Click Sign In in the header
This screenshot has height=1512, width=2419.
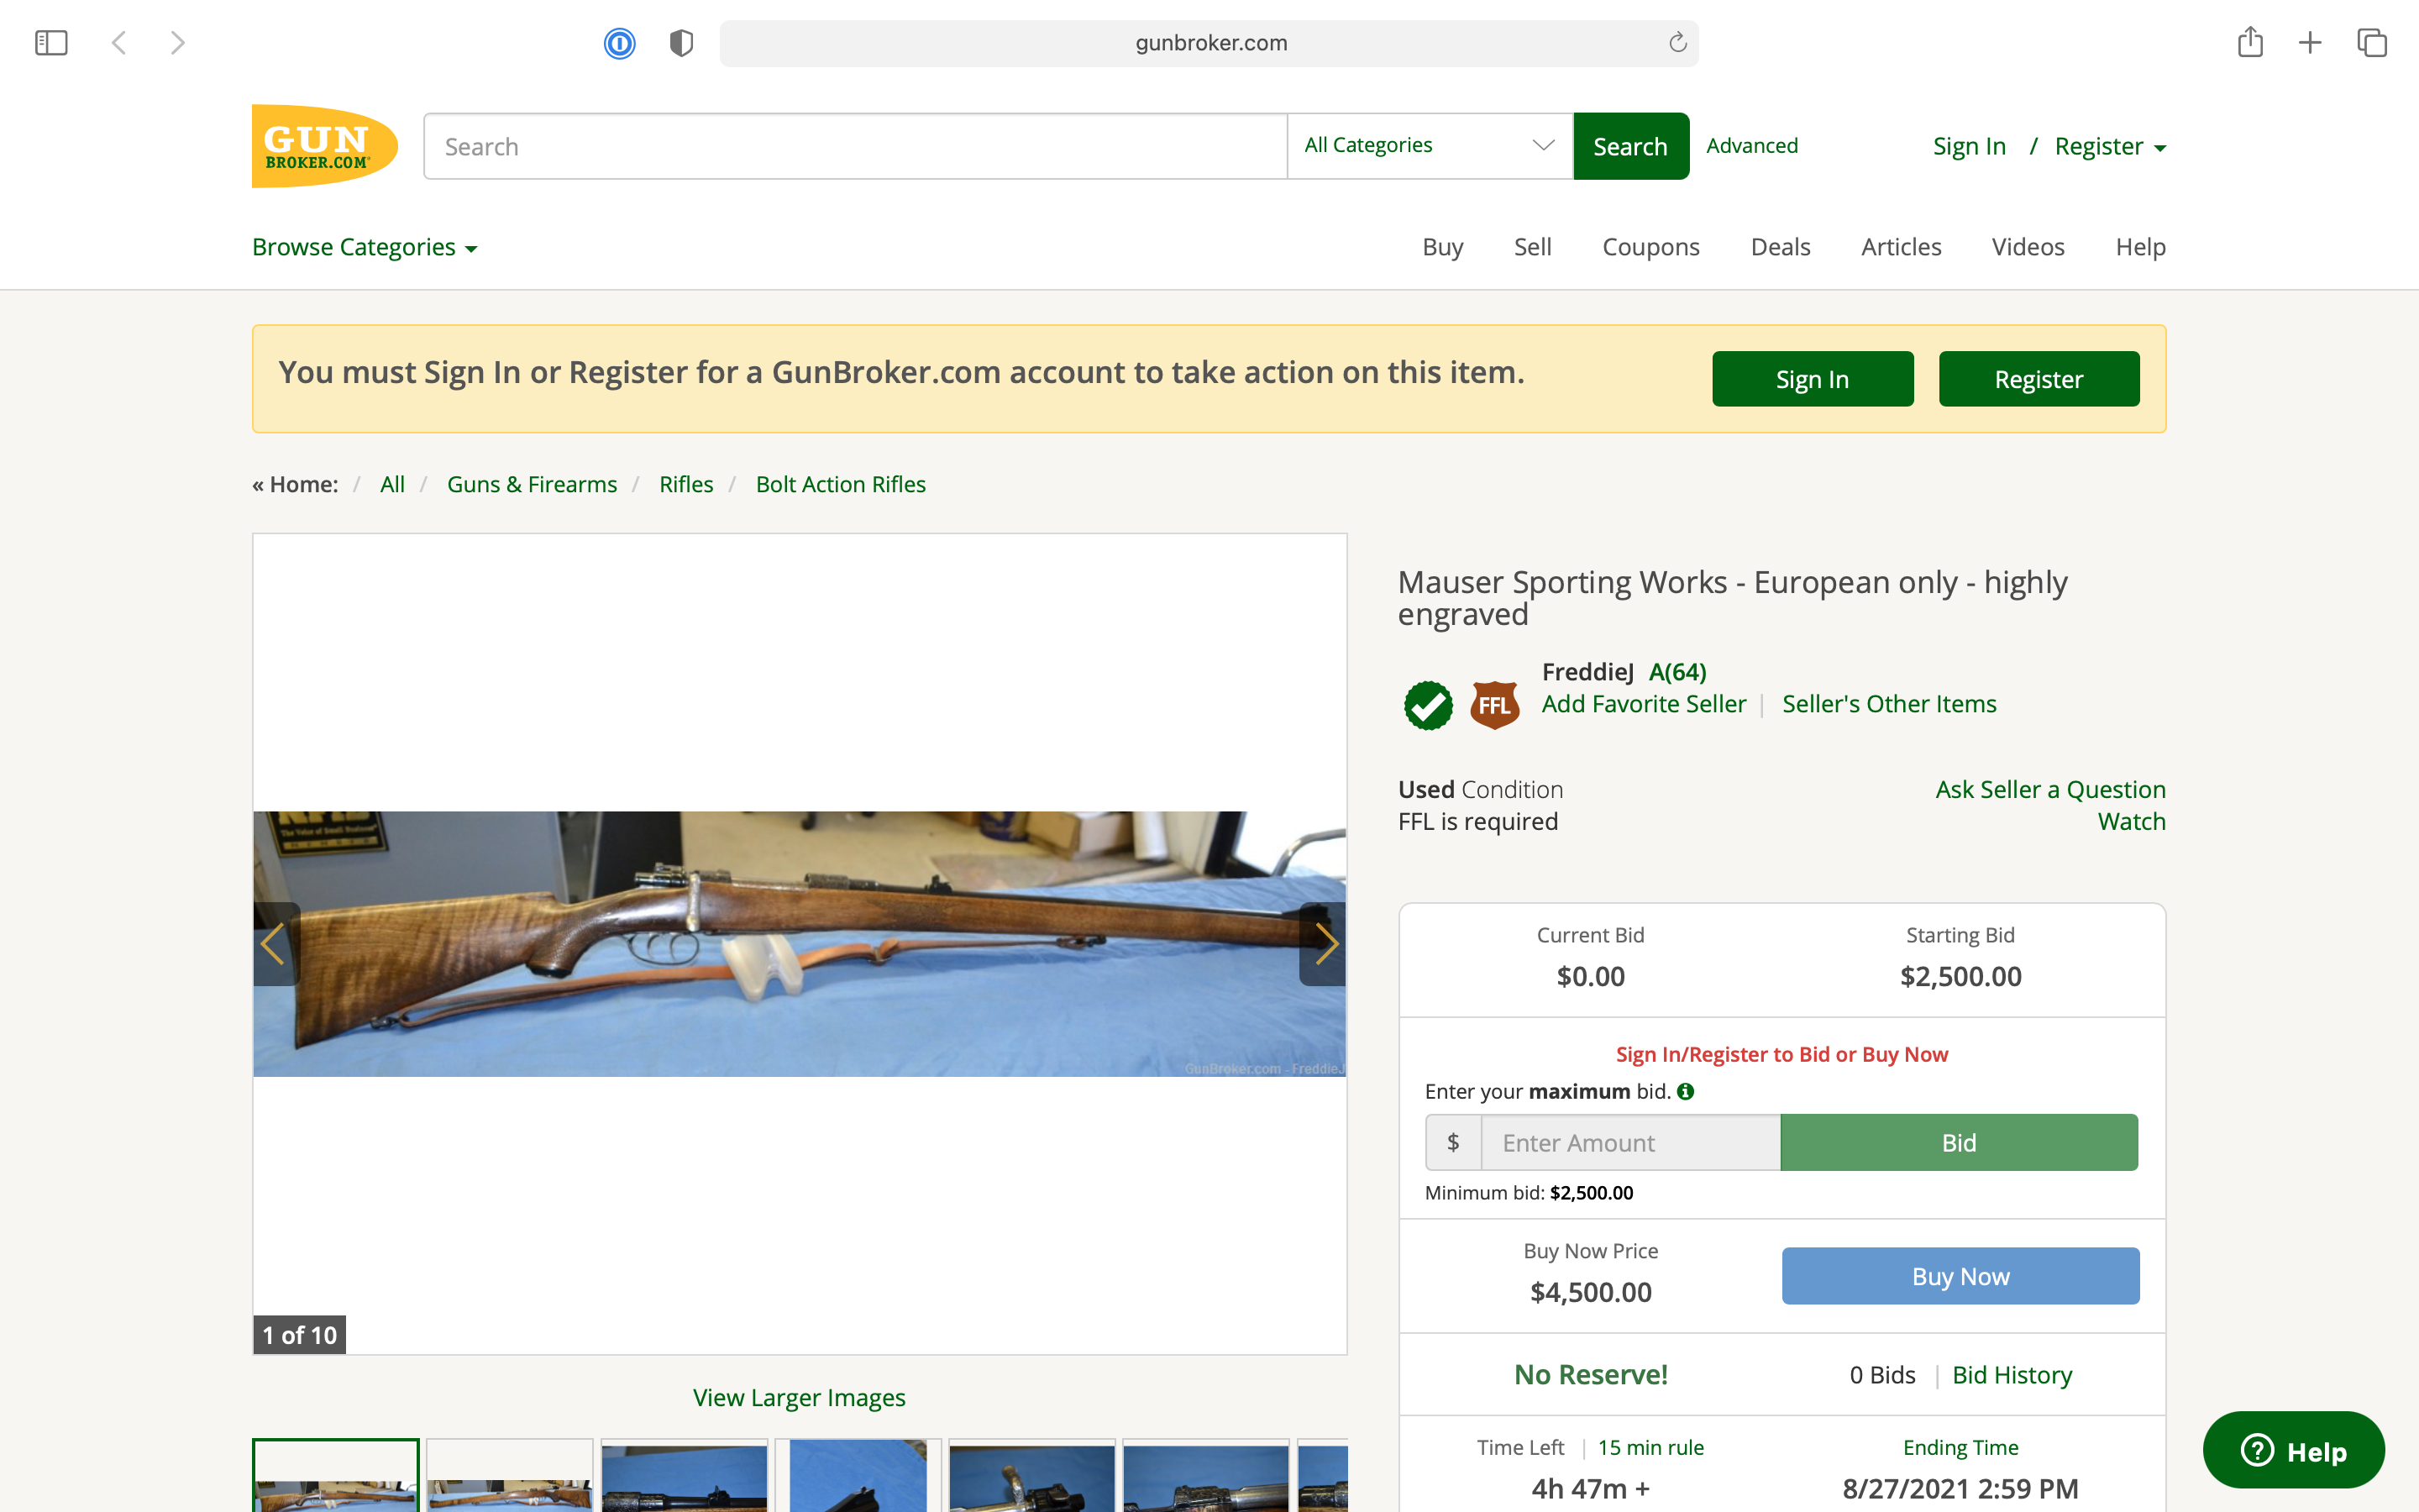[1969, 146]
